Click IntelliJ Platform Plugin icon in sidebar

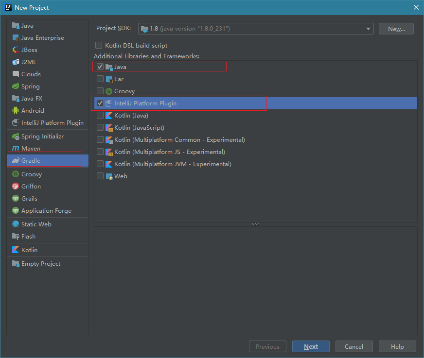[x=16, y=123]
